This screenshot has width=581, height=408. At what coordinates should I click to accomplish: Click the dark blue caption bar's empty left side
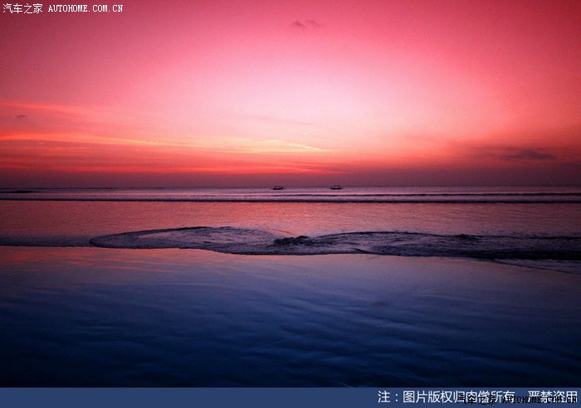166,398
